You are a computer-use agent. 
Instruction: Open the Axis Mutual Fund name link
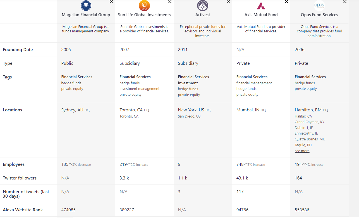pyautogui.click(x=261, y=15)
